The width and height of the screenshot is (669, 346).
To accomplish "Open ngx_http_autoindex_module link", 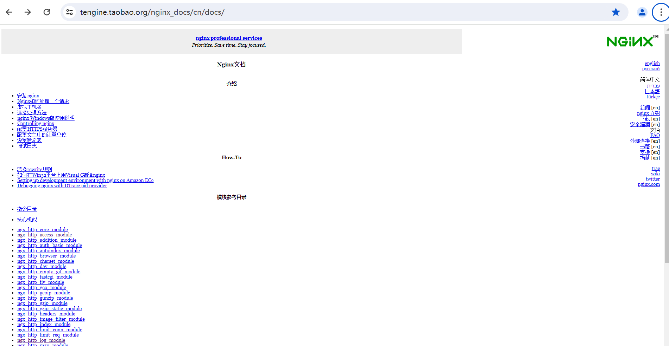I will [49, 250].
